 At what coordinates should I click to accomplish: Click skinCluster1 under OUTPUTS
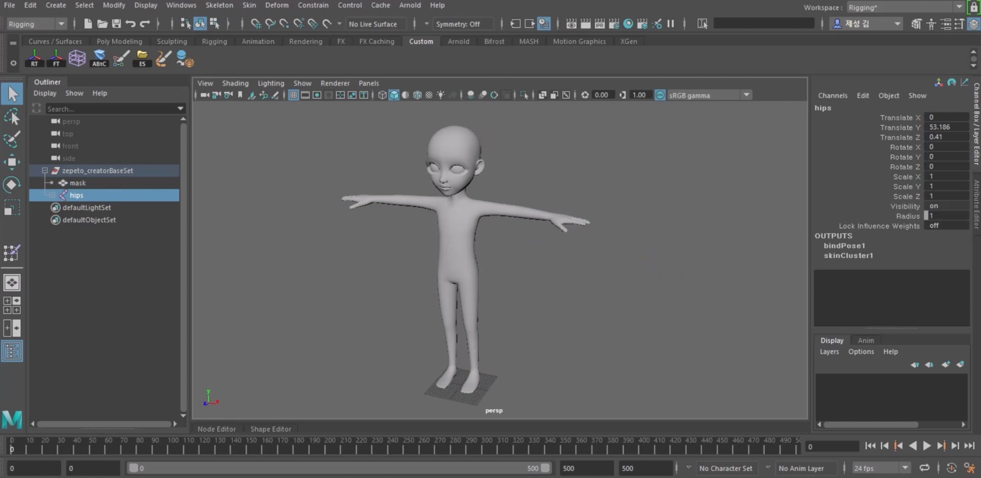click(x=848, y=256)
